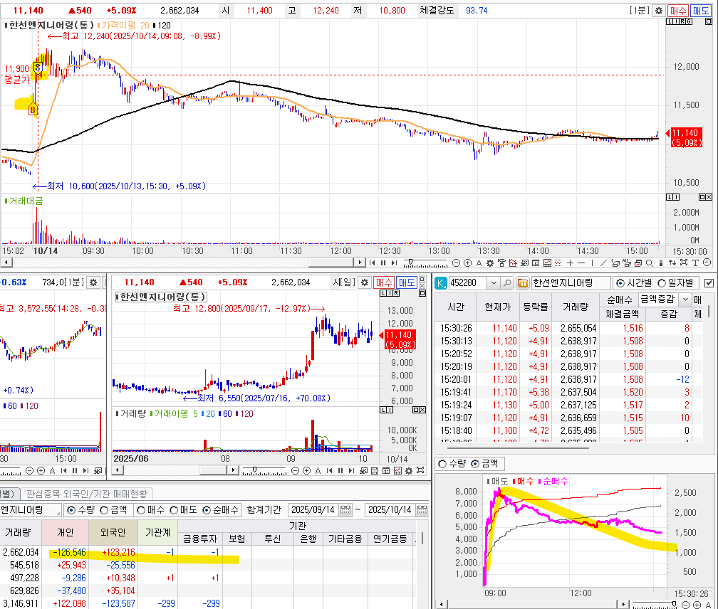Open the magnifier tool in minute chart toolbar
Image resolution: width=718 pixels, height=609 pixels.
650,263
